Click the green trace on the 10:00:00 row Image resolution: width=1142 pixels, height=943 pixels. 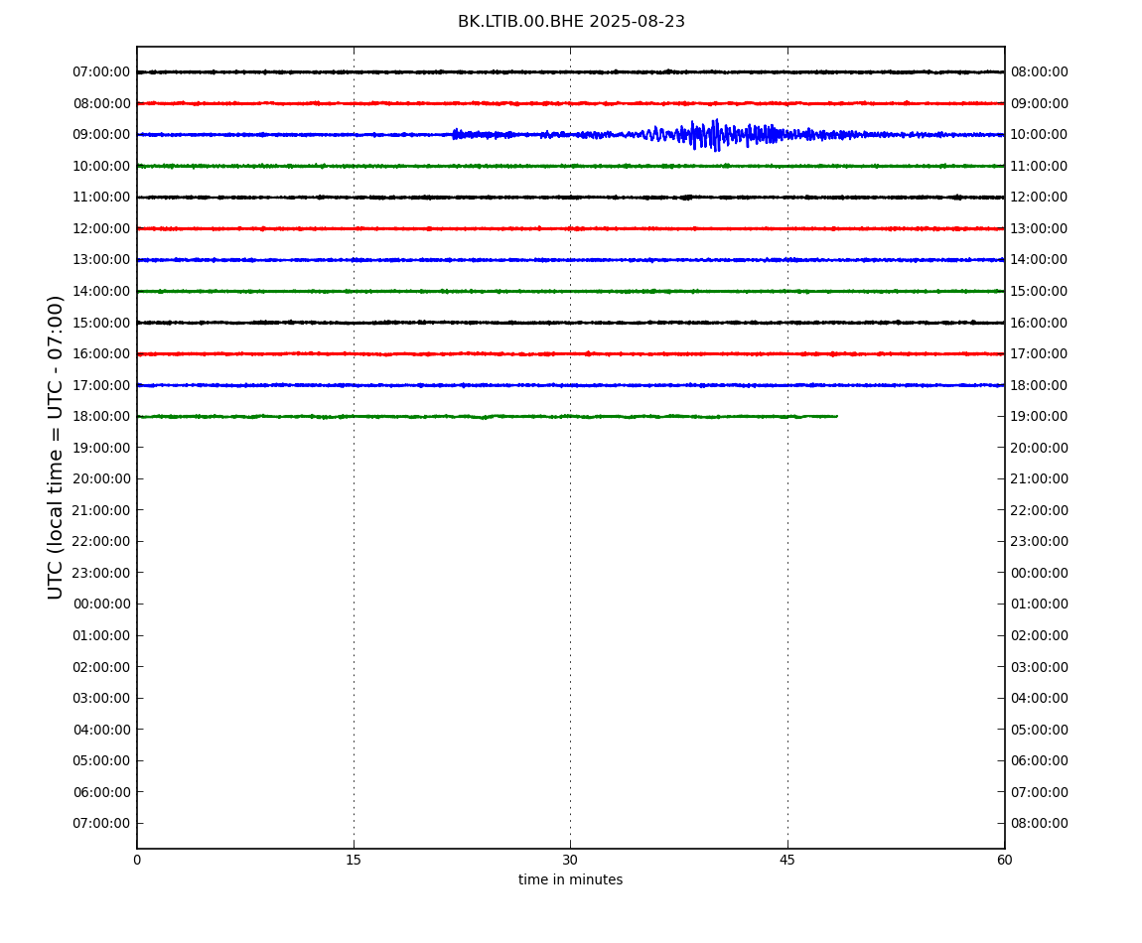[x=570, y=166]
